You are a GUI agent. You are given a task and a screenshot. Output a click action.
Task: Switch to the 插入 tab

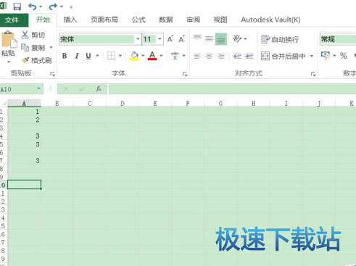[x=70, y=20]
